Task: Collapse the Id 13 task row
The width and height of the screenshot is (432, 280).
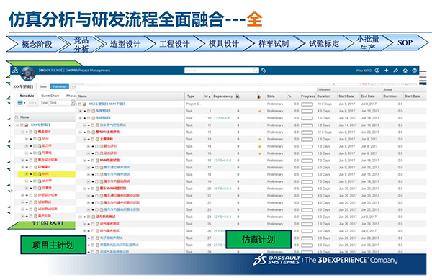Action: click(x=84, y=140)
